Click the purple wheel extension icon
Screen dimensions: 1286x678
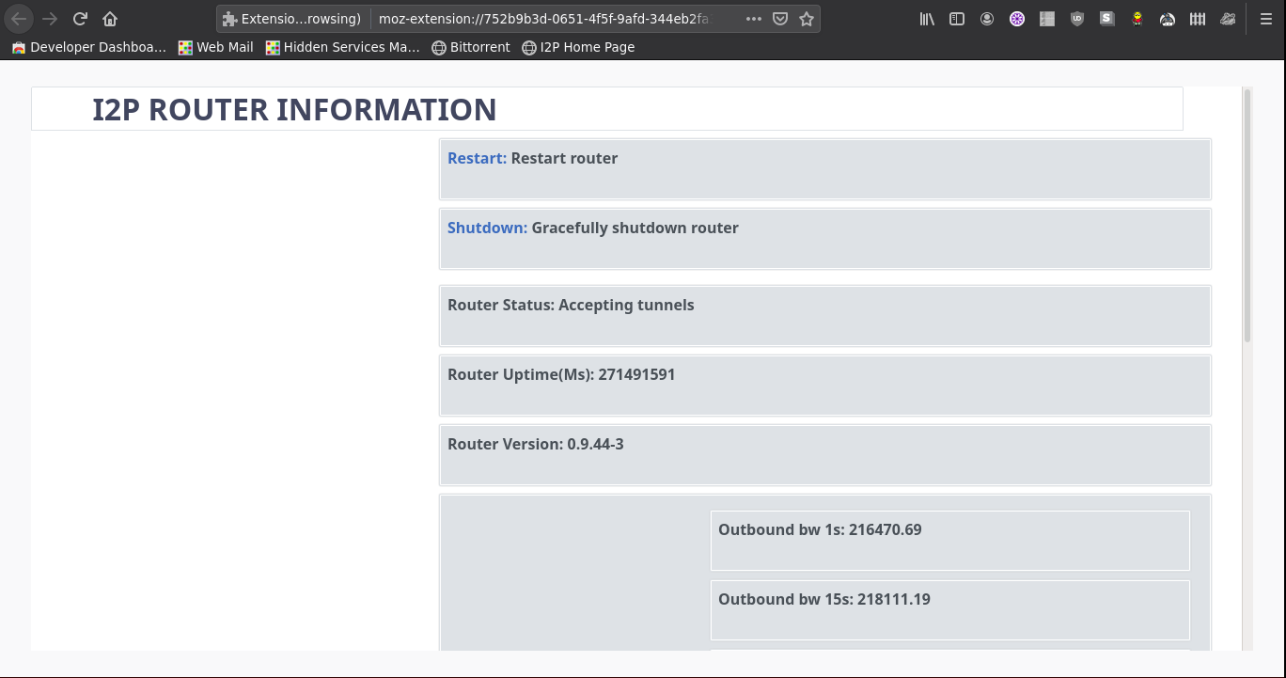(1017, 19)
